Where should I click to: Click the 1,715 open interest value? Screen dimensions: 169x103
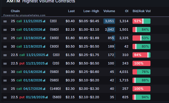point(124,80)
